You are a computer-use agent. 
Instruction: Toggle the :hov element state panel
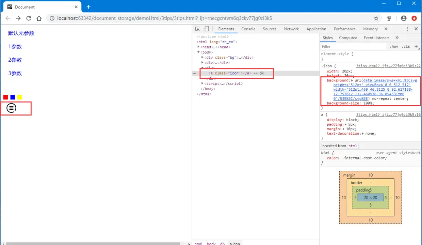394,46
